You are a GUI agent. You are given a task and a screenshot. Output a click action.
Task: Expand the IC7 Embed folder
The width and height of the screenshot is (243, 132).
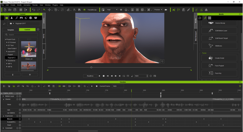point(7,42)
